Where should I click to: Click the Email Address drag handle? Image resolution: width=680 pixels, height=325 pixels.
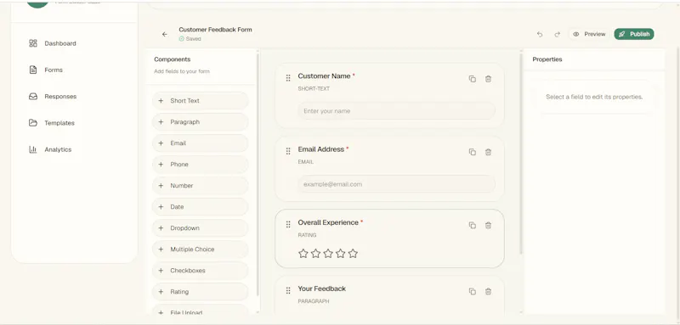tap(288, 151)
